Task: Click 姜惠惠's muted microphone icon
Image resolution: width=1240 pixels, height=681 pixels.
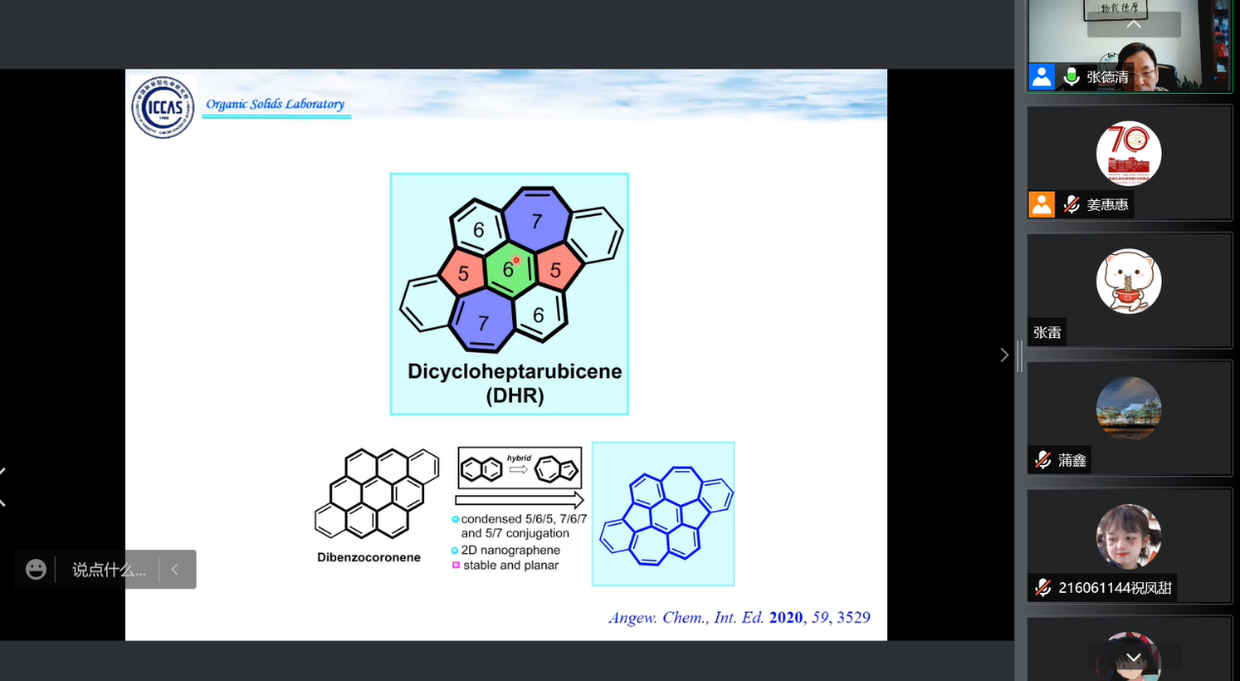Action: [x=1072, y=204]
